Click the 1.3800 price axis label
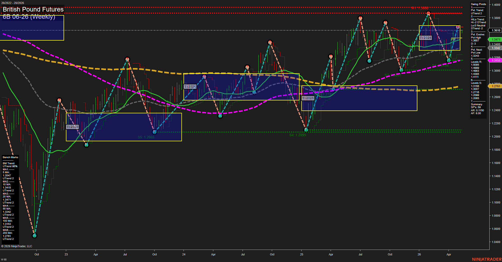Screen dimensions: 502x262 496,18
